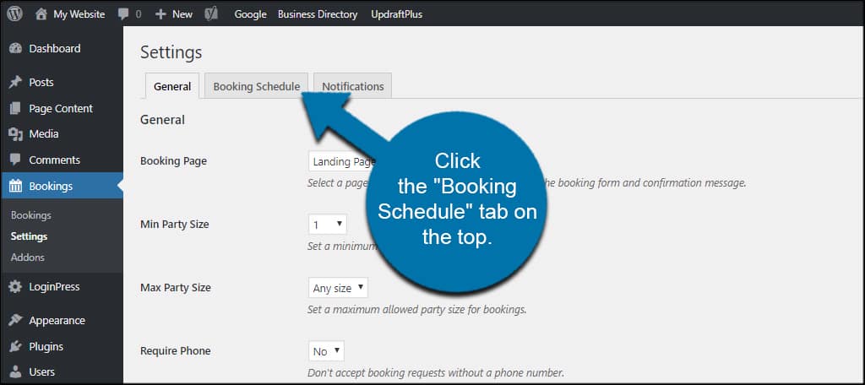Screen dimensions: 865x385
Task: Click the LoginPress gear icon
Action: [x=15, y=287]
